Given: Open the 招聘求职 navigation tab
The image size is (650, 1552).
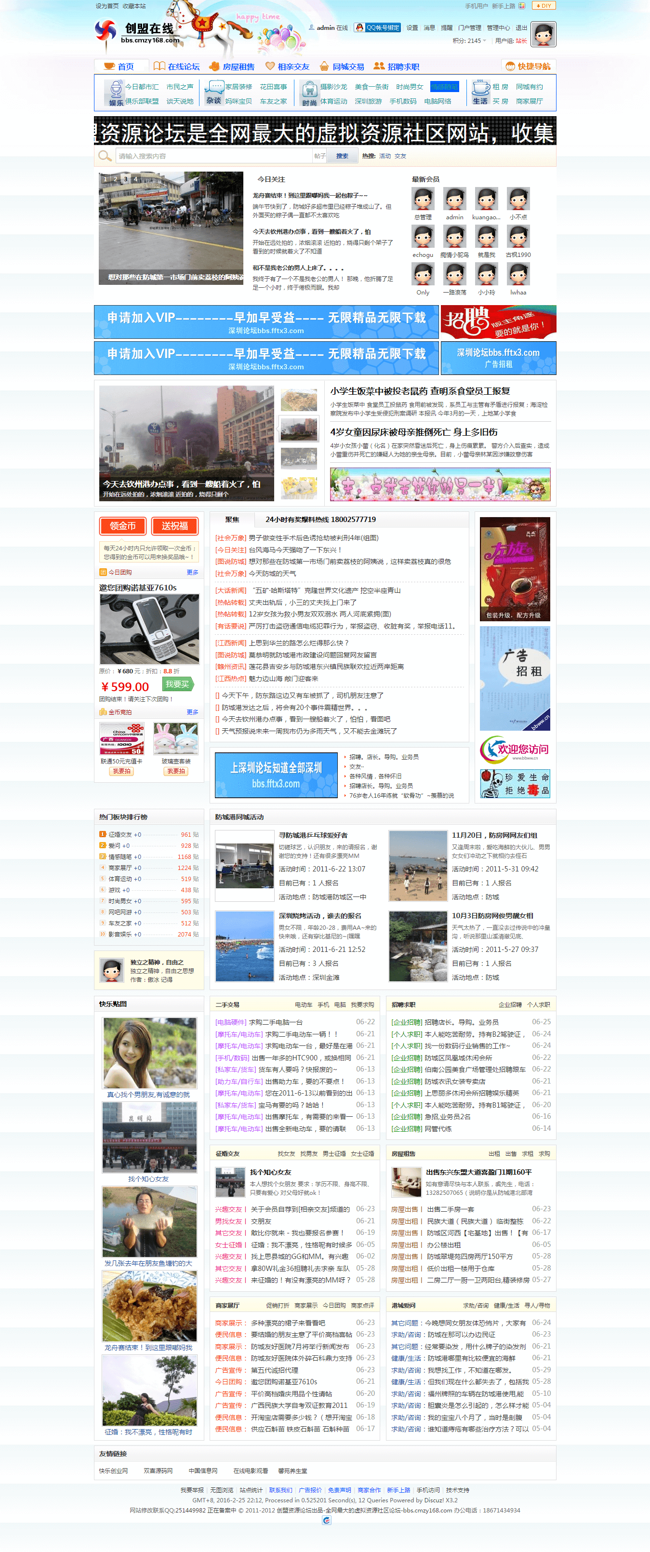Looking at the screenshot, I should click(x=397, y=67).
